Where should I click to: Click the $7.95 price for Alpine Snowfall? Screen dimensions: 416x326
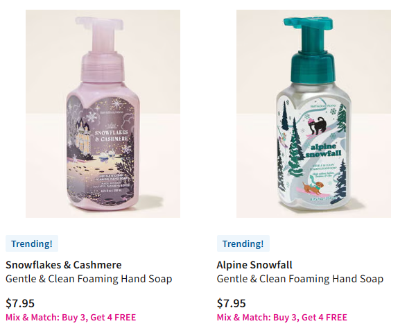(232, 303)
